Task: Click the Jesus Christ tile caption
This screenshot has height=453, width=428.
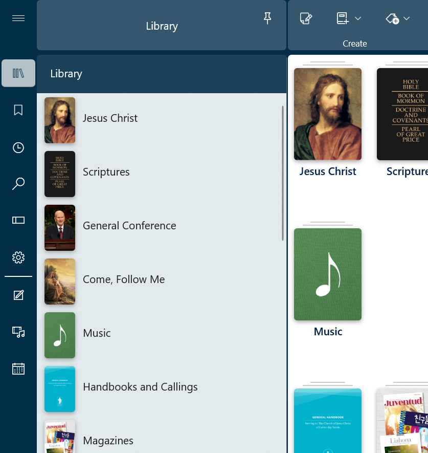Action: [x=328, y=171]
